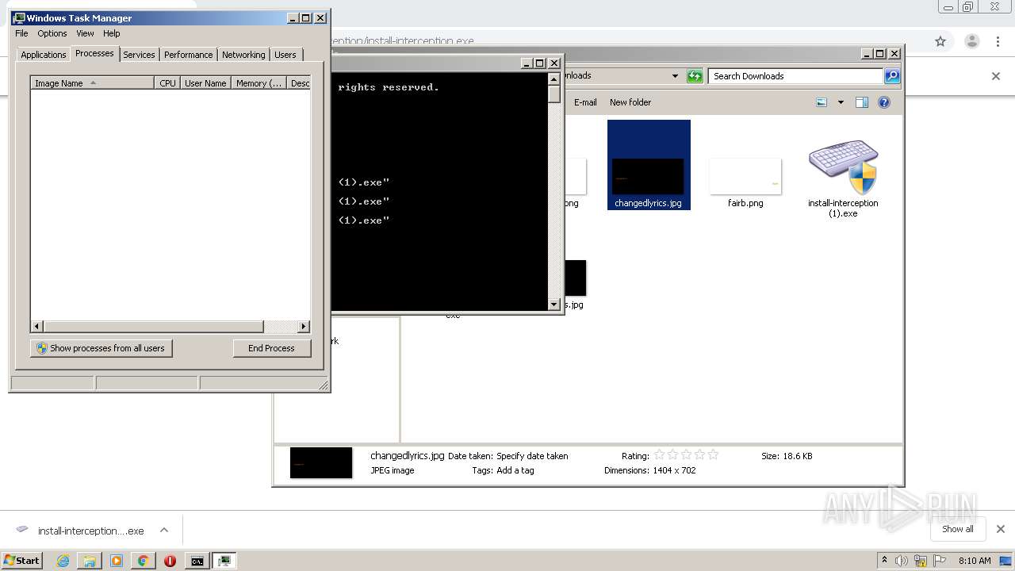Click the 8:10 AM clock

975,561
